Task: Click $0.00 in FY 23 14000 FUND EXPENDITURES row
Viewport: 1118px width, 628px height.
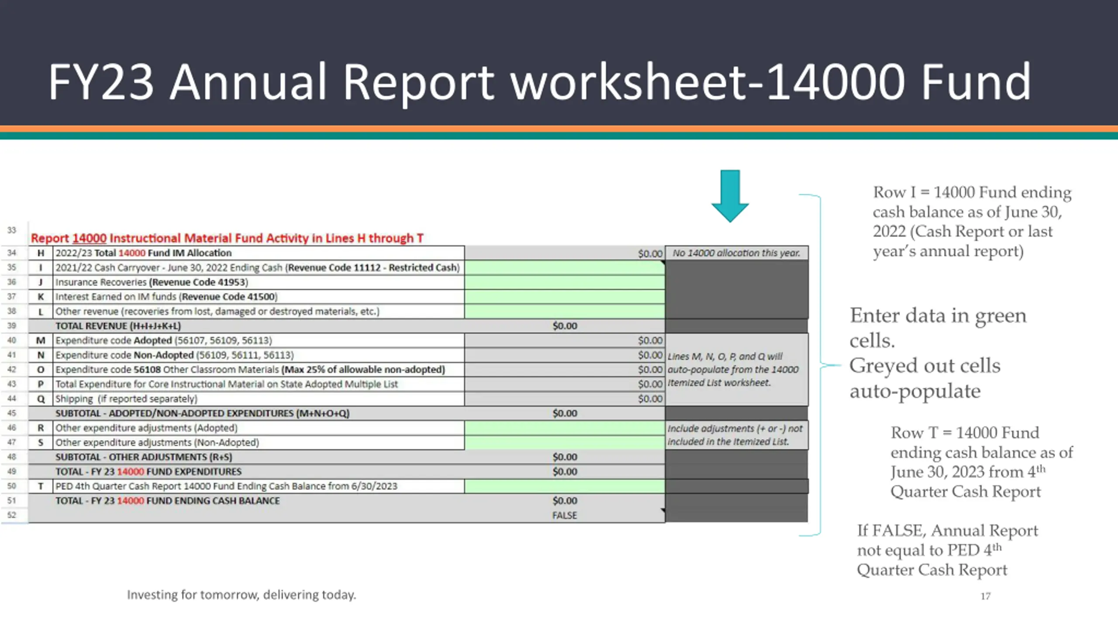Action: pyautogui.click(x=565, y=471)
